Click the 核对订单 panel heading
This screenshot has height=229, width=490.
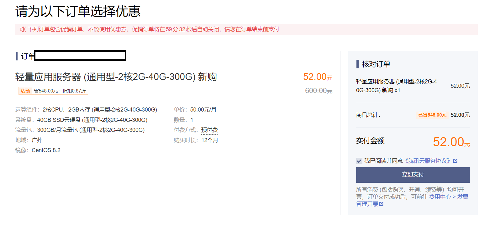[376, 64]
